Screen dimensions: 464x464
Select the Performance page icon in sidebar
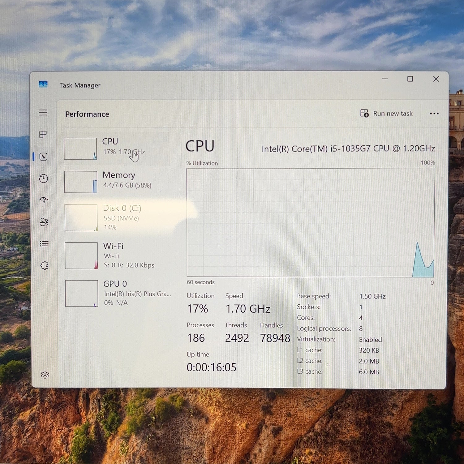point(43,157)
